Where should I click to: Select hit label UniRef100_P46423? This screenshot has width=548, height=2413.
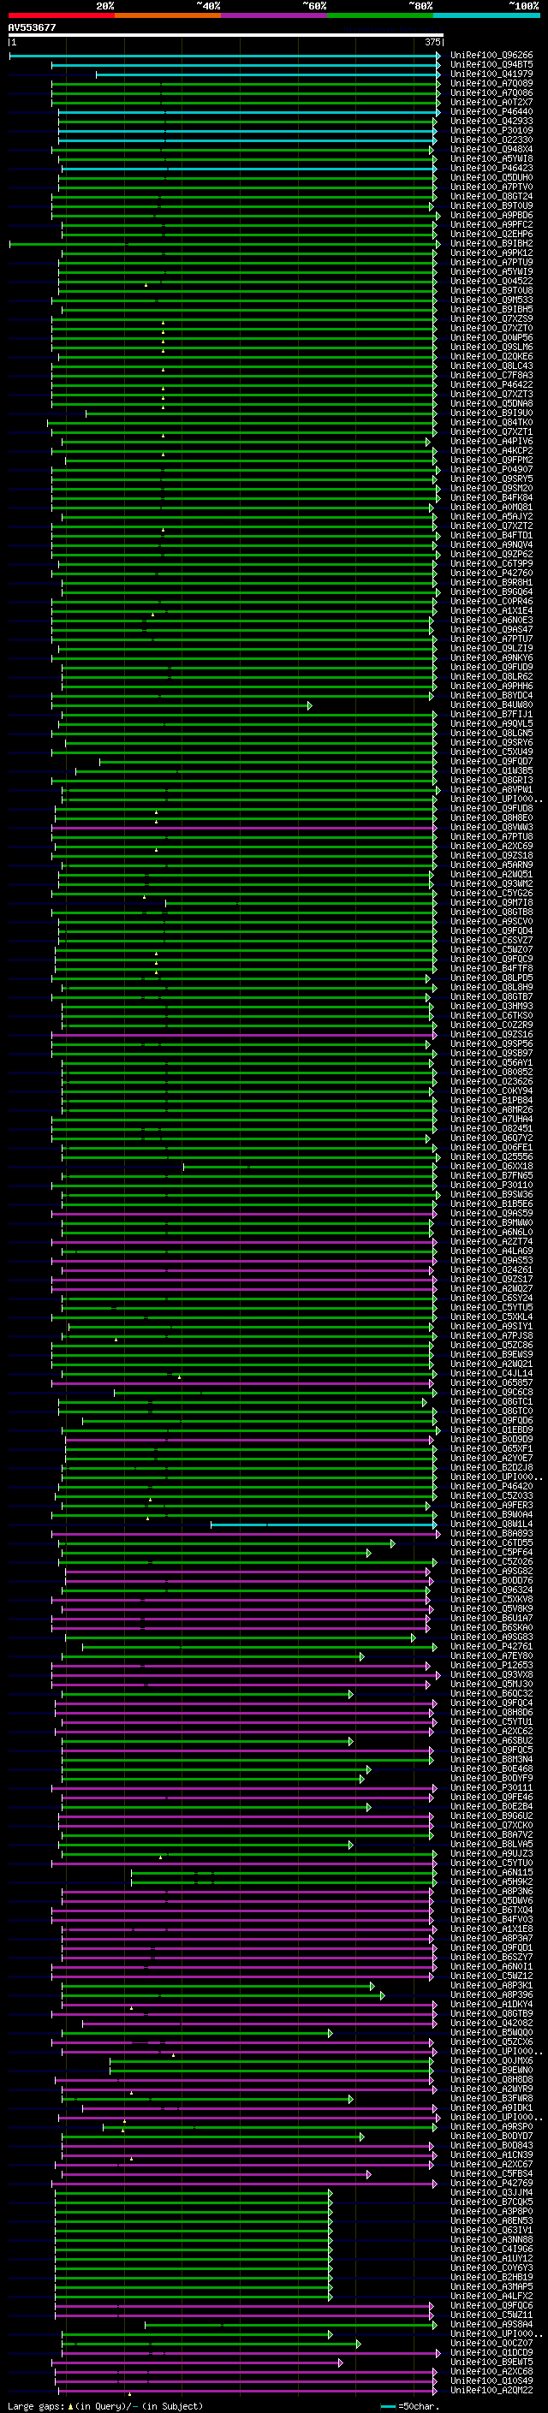[x=491, y=169]
